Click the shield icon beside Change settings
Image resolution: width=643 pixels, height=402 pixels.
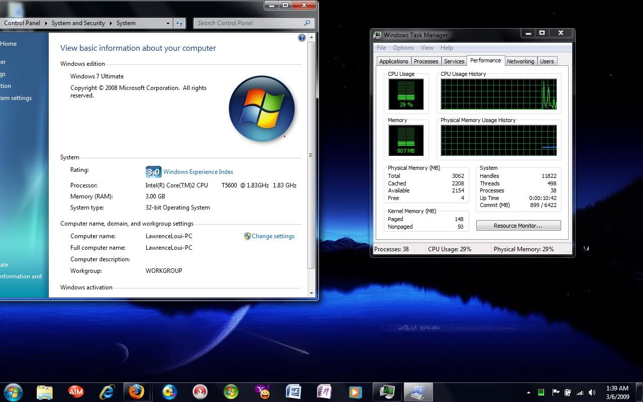point(247,236)
